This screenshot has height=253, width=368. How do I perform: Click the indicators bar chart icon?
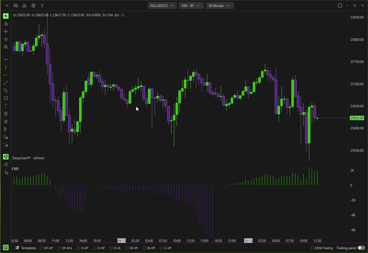pos(25,6)
